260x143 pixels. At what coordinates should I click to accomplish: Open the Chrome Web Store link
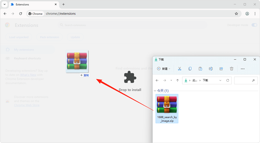[x=27, y=105]
